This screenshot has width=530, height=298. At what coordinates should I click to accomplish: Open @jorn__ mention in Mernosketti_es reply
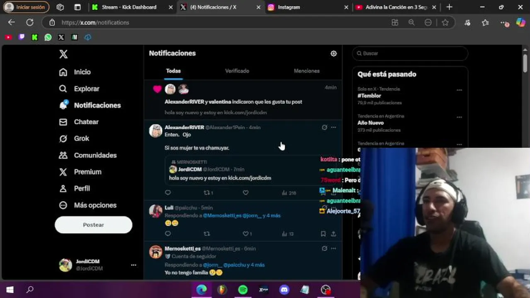(x=212, y=265)
